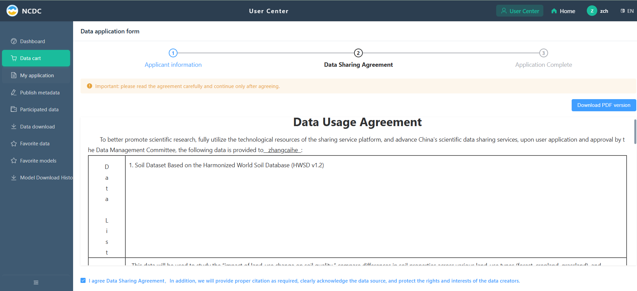Open Publish metadata section
Image resolution: width=637 pixels, height=291 pixels.
(36, 92)
